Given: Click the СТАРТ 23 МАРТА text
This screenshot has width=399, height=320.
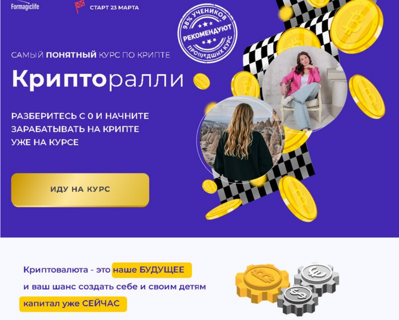Looking at the screenshot, I should 114,8.
